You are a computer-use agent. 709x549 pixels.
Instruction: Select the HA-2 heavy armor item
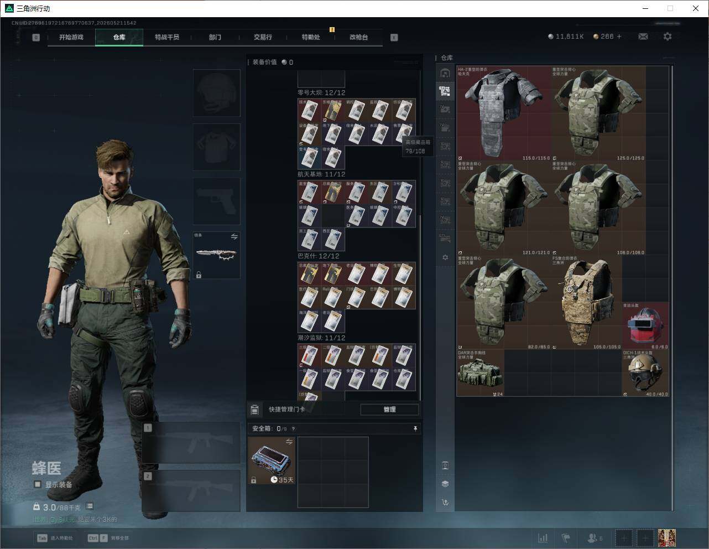(x=504, y=113)
